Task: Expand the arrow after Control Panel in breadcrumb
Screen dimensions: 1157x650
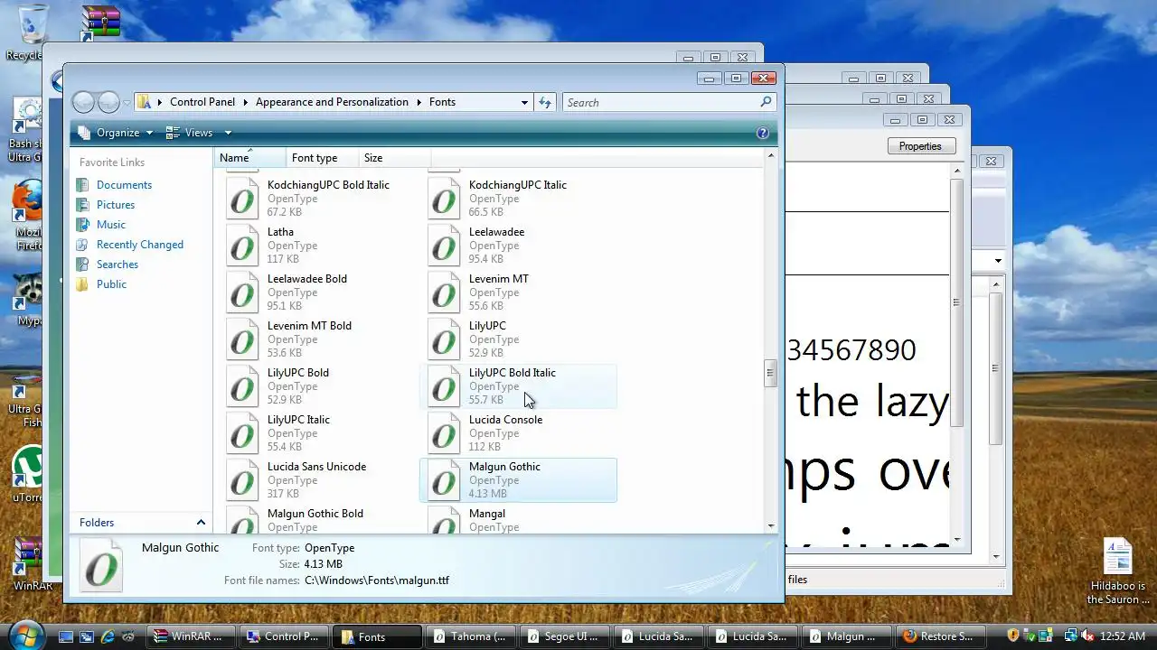Action: point(245,102)
